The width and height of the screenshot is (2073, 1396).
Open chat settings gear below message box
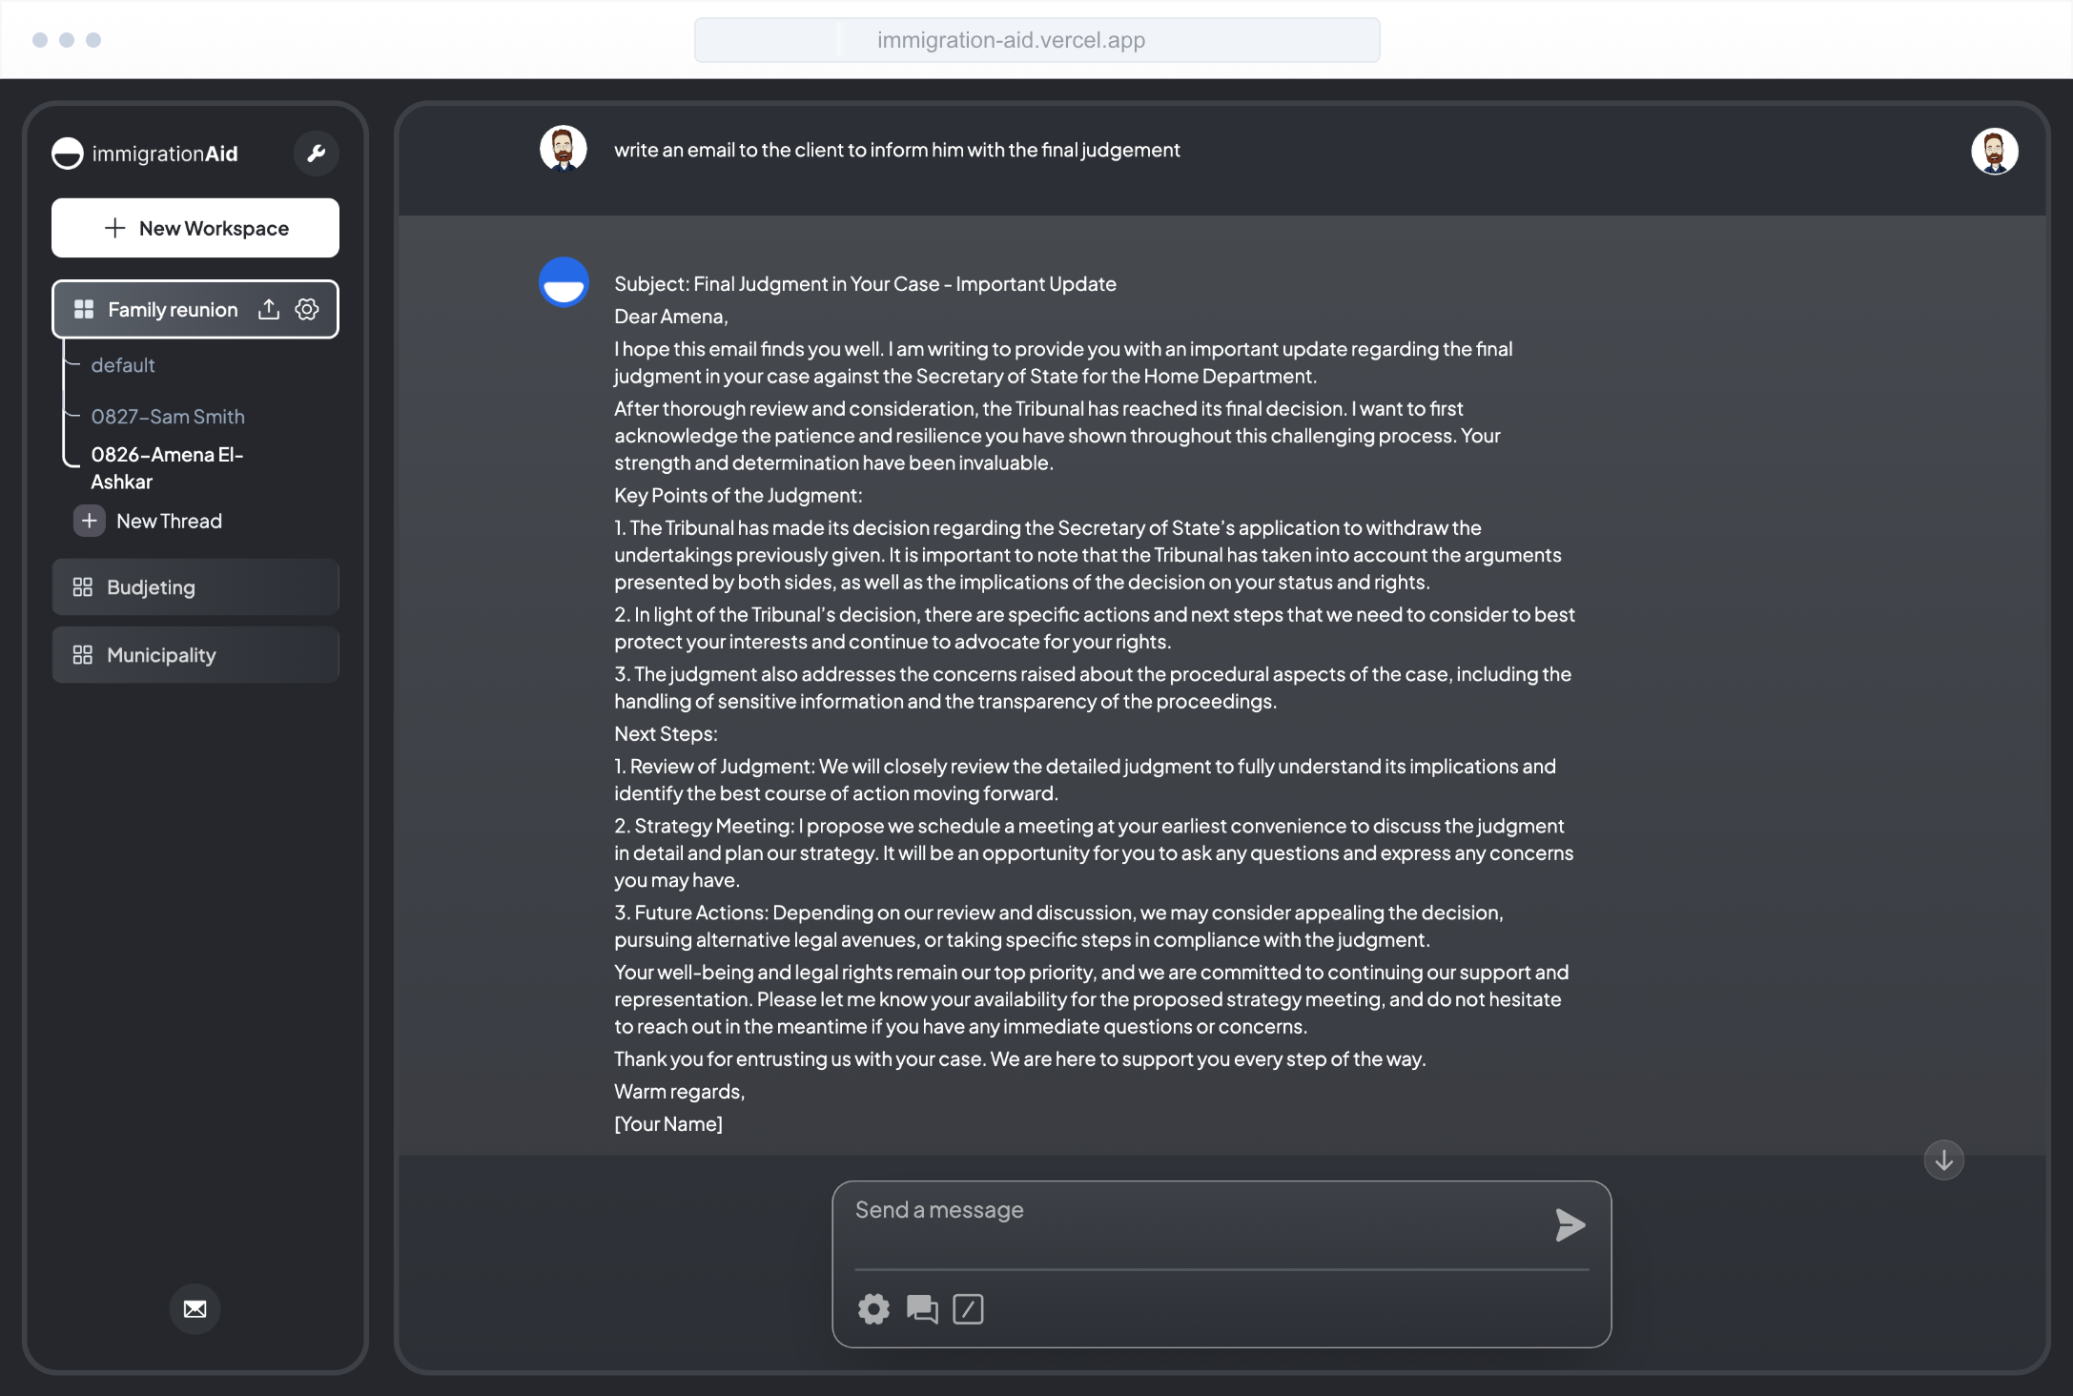point(873,1309)
